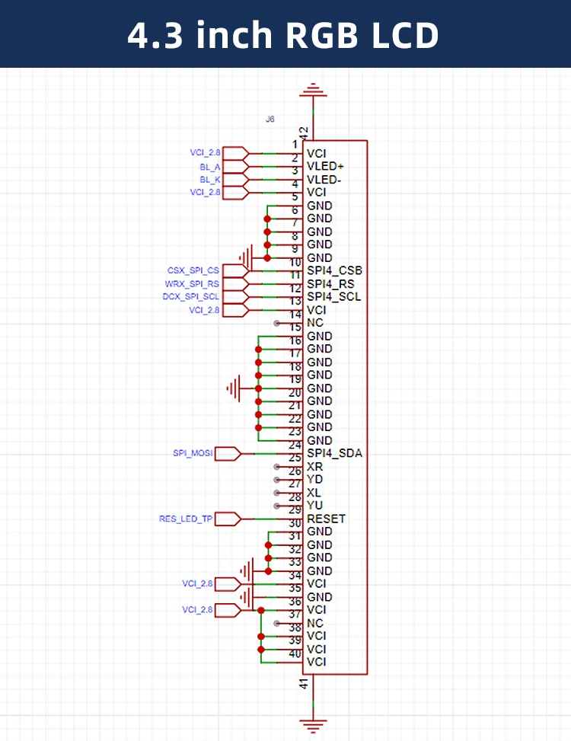The height and width of the screenshot is (741, 571).
Task: Select the VLED- pin name
Action: pos(324,180)
